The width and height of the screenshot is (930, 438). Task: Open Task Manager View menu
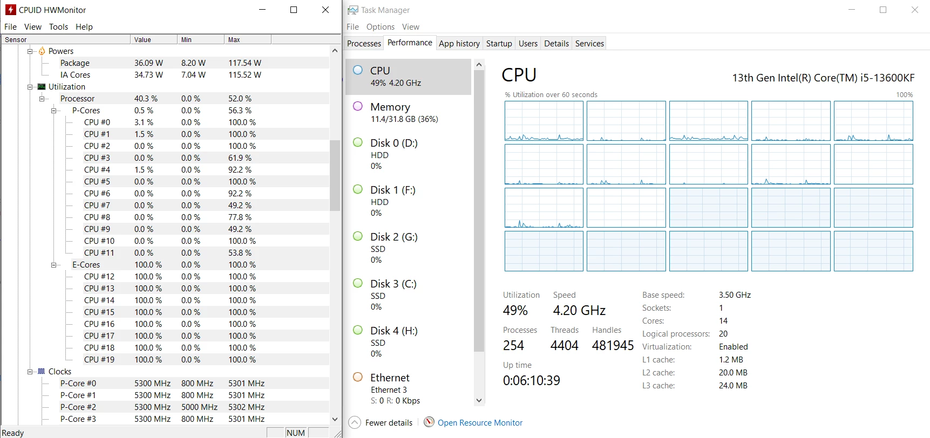point(411,26)
